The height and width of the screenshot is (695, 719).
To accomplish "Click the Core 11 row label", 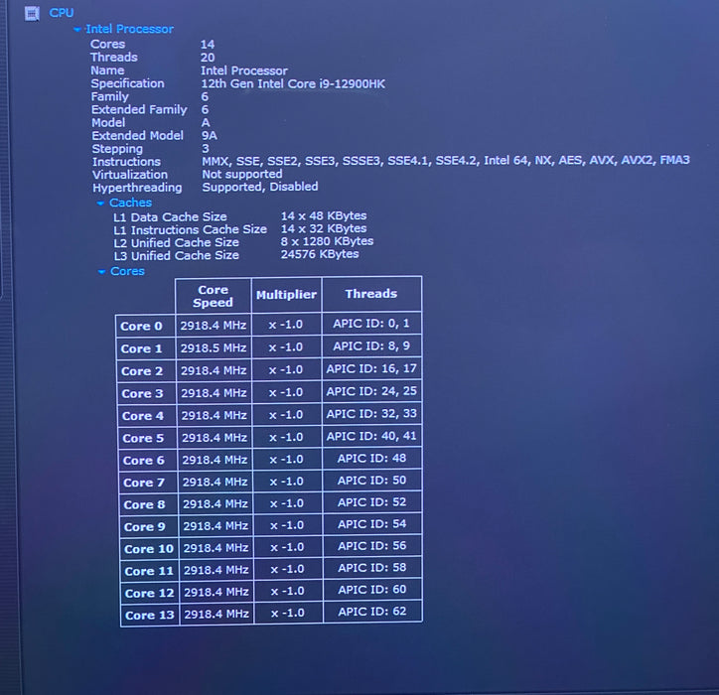I will tap(150, 571).
